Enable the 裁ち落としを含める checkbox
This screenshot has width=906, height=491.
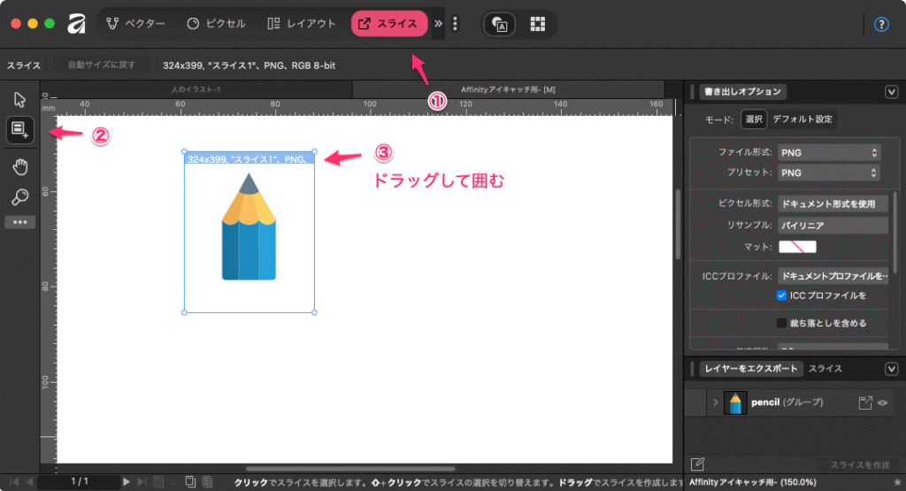[x=781, y=323]
